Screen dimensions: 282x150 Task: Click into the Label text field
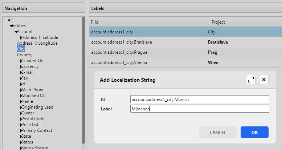[199, 109]
